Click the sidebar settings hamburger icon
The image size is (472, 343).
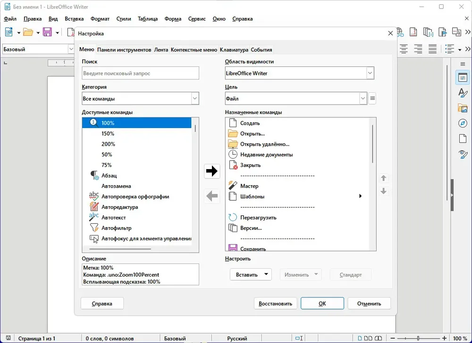coord(463,64)
